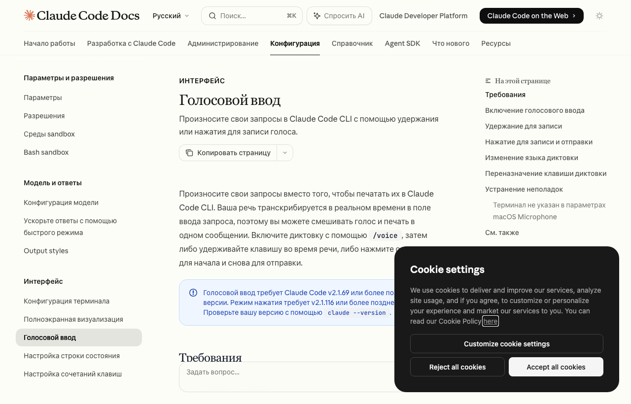Jump to Изменение языка диктовки section
631x404 pixels.
click(531, 158)
